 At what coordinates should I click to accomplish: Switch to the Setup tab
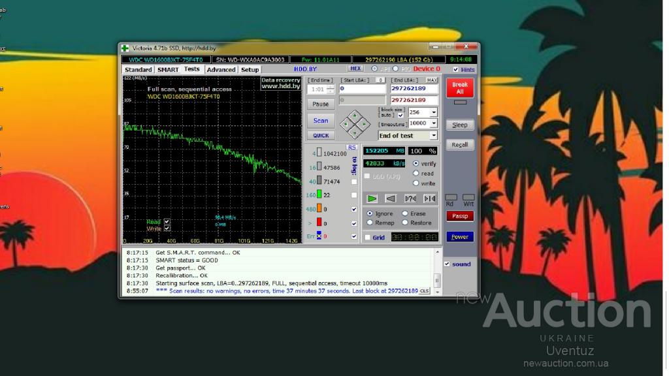tap(250, 69)
